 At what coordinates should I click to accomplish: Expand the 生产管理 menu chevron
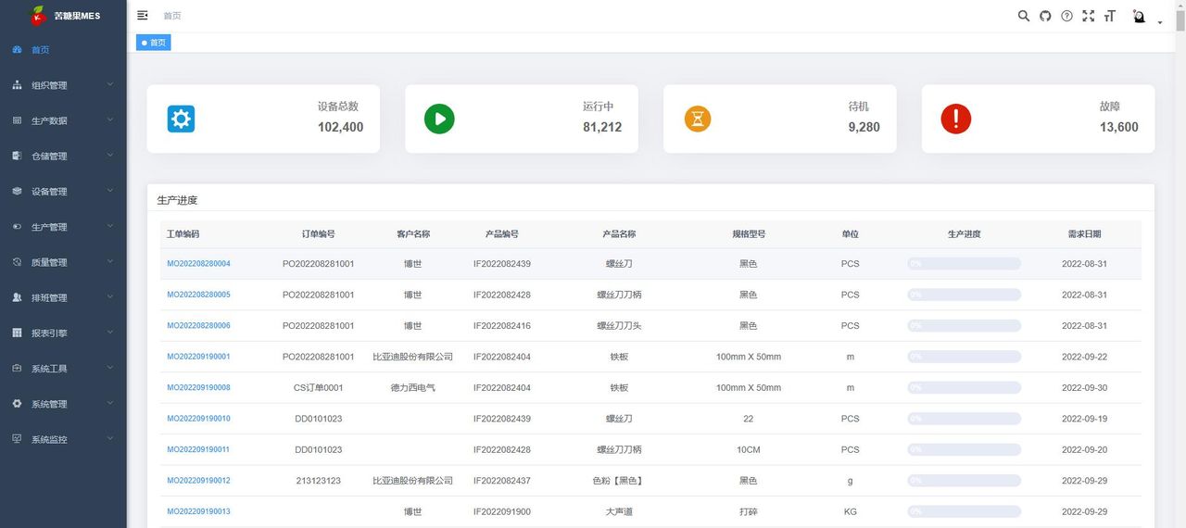110,227
